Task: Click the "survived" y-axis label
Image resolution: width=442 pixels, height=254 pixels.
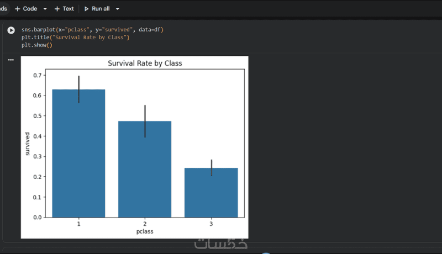Action: tap(28, 144)
